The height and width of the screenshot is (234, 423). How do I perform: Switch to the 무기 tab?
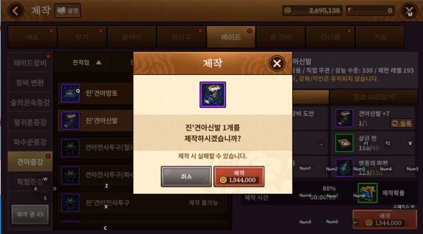(x=82, y=37)
